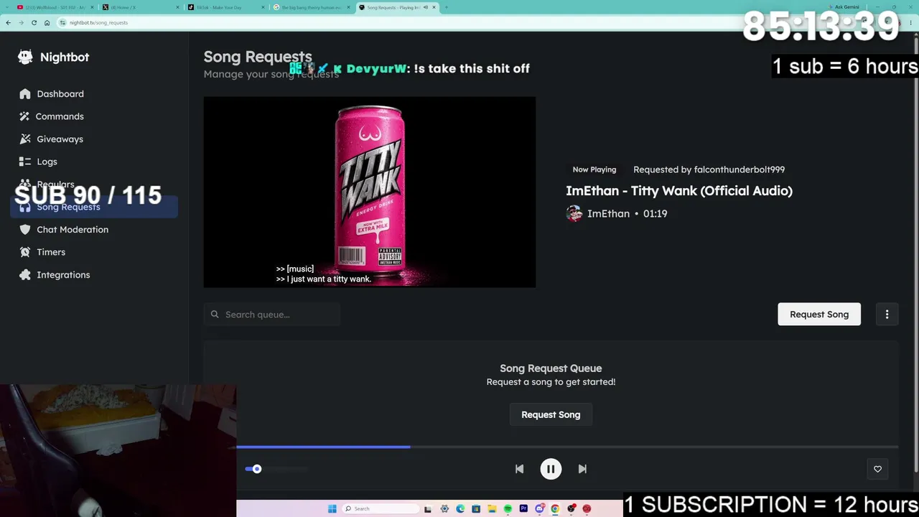This screenshot has height=517, width=919.
Task: Open Premiere Pro from the taskbar
Action: click(523, 509)
